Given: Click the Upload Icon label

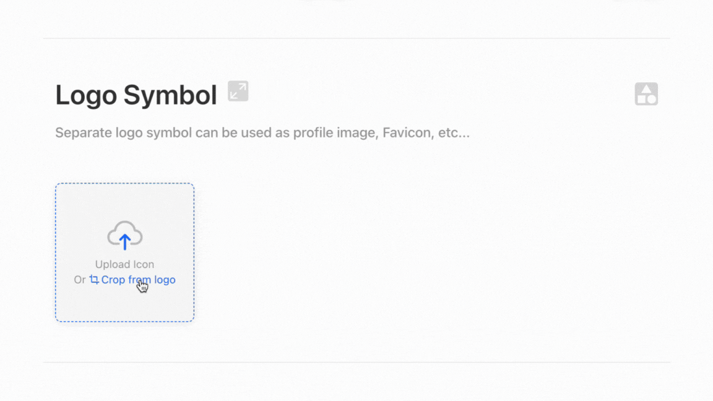Looking at the screenshot, I should 124,264.
